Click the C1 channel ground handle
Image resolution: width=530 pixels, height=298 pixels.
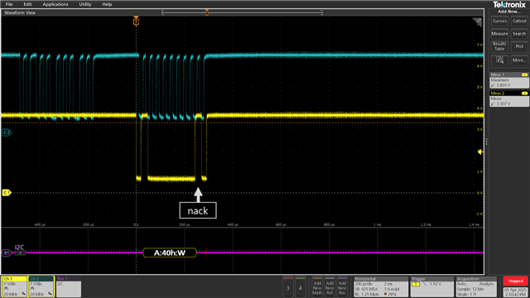point(7,193)
